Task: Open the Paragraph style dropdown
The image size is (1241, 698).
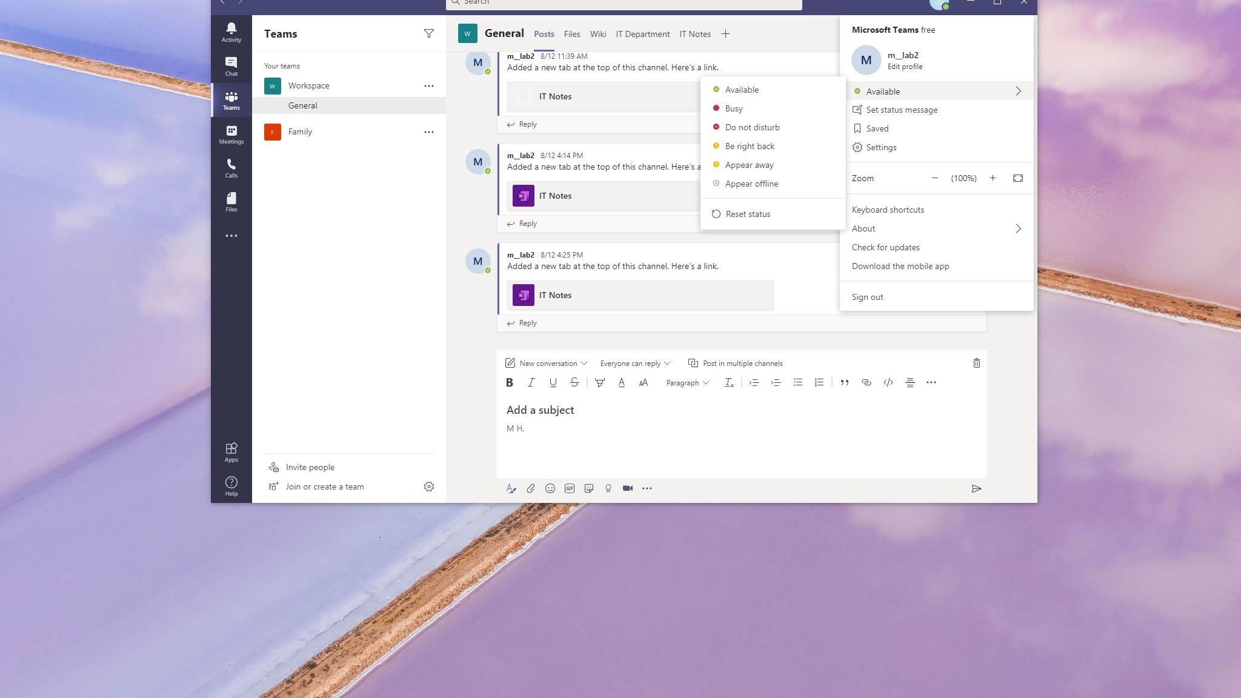Action: pos(687,383)
